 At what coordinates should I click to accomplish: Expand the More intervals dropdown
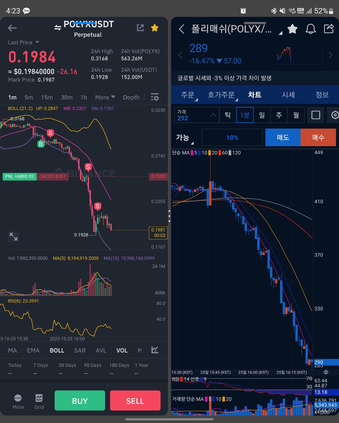105,97
